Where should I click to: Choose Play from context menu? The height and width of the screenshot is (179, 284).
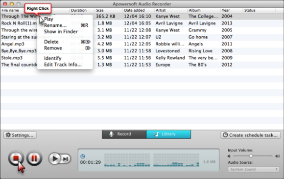(x=49, y=19)
